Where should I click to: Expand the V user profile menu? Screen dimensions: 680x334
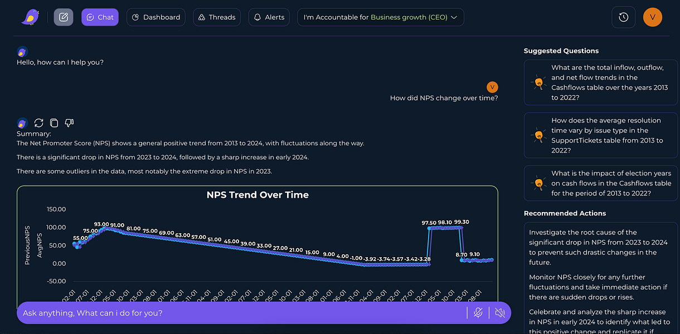tap(652, 17)
